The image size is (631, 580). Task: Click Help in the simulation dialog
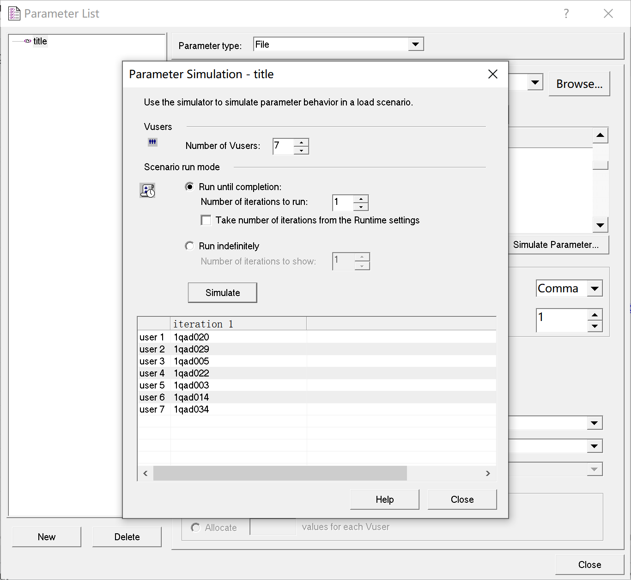click(385, 500)
